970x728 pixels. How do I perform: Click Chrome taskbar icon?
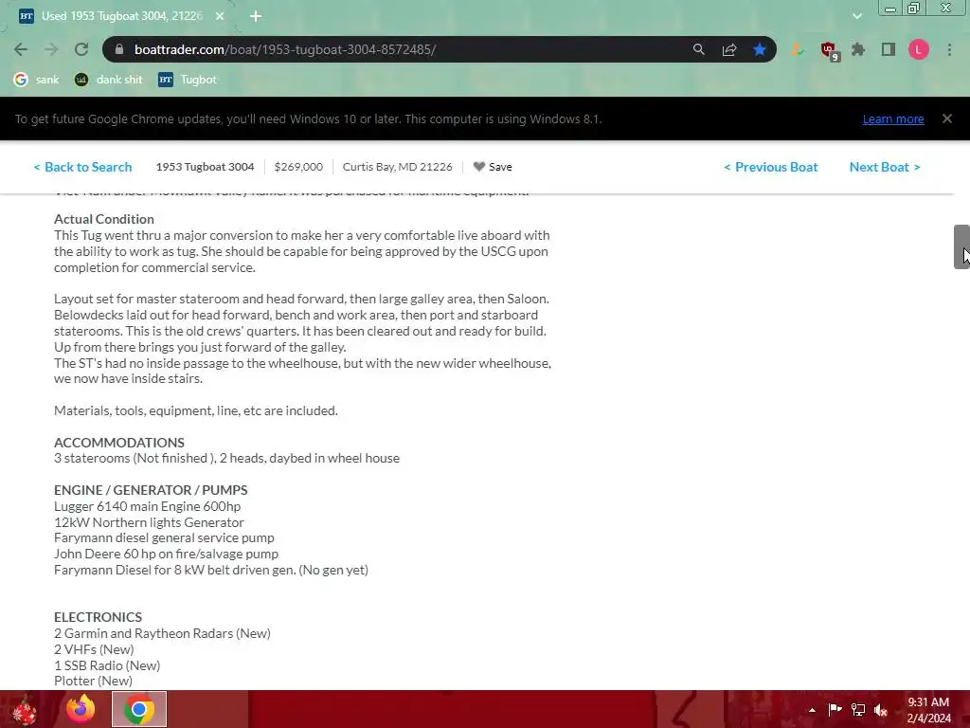tap(139, 709)
